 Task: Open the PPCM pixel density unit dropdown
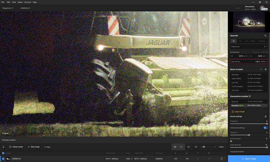pyautogui.click(x=264, y=62)
